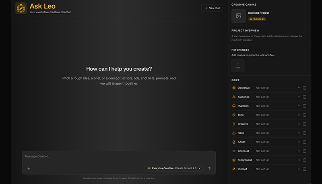Click the REFERENCES heading
This screenshot has height=184, width=322.
(240, 50)
